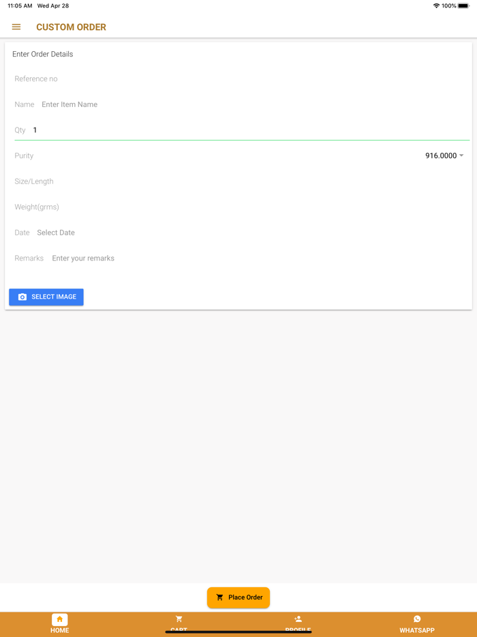
Task: Expand the Purity dropdown arrow
Action: click(x=461, y=156)
